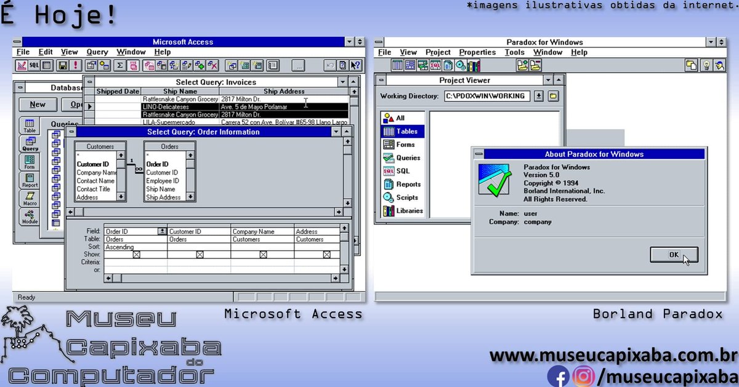Click the Help pointer question-mark icon in Access
Viewport: 739px width, 387px height.
pyautogui.click(x=355, y=65)
